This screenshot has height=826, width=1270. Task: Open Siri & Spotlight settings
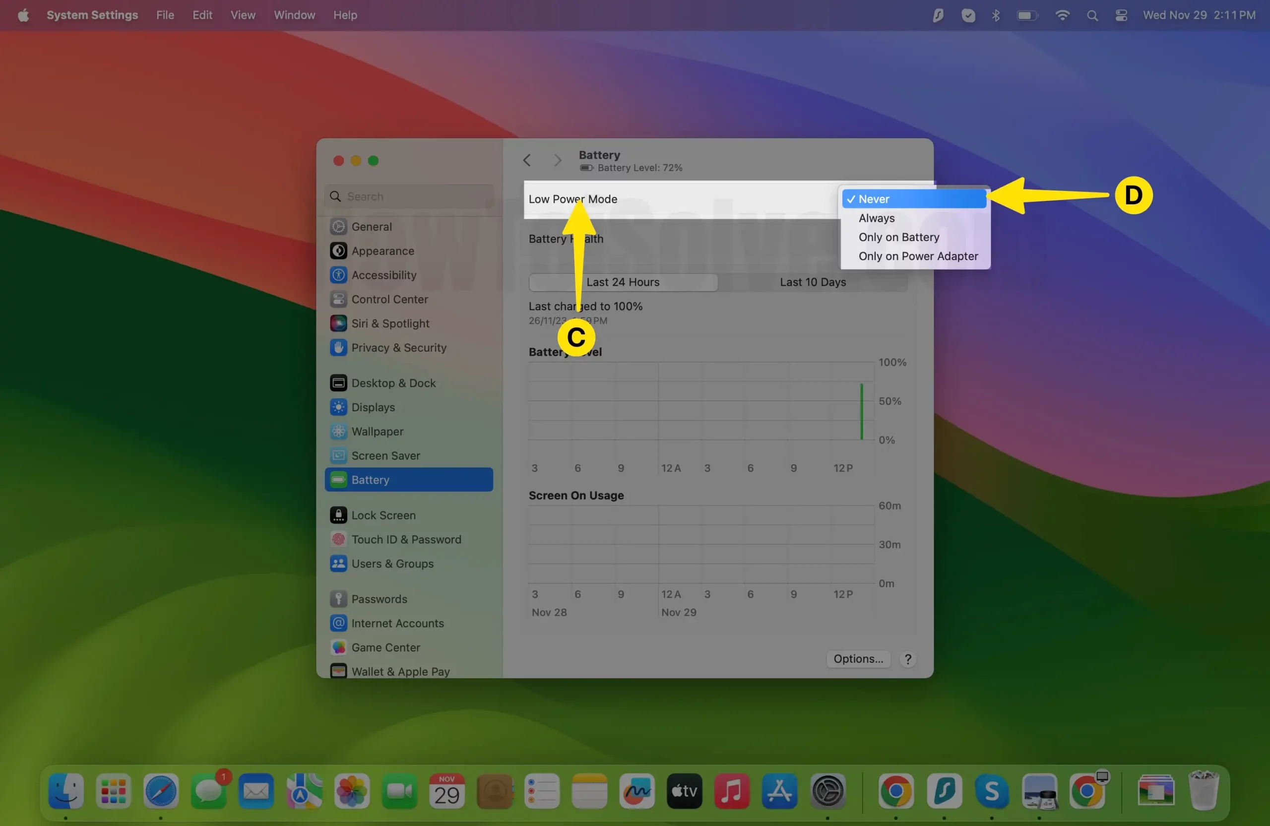click(x=390, y=323)
